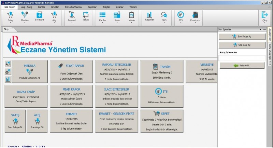Open the SMS toolbar icon
Viewport: 273px width, 148px height.
(164, 15)
